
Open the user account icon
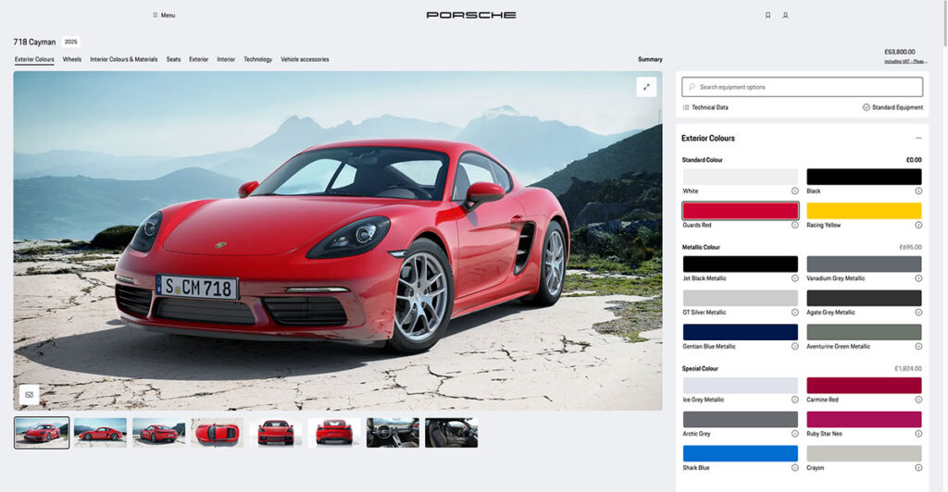[x=785, y=15]
